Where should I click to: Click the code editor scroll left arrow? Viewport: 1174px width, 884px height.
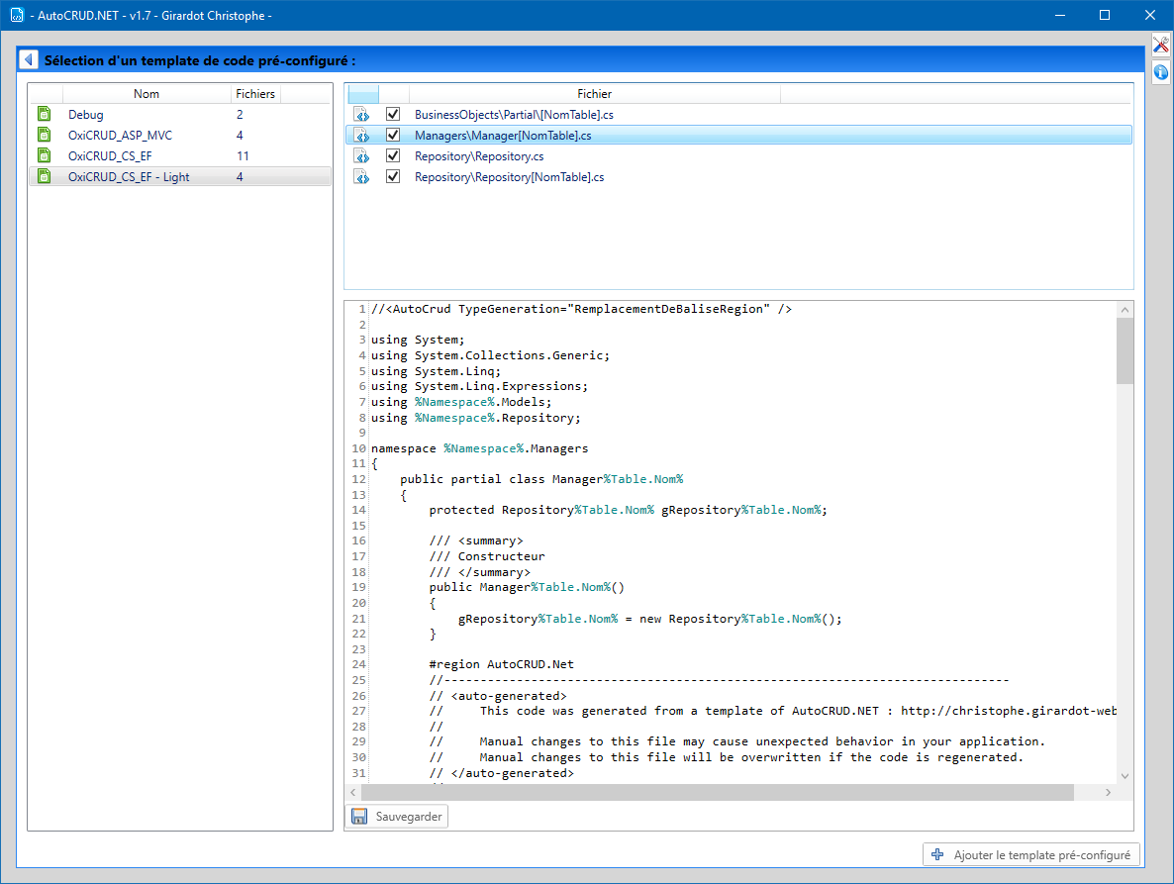coord(353,792)
